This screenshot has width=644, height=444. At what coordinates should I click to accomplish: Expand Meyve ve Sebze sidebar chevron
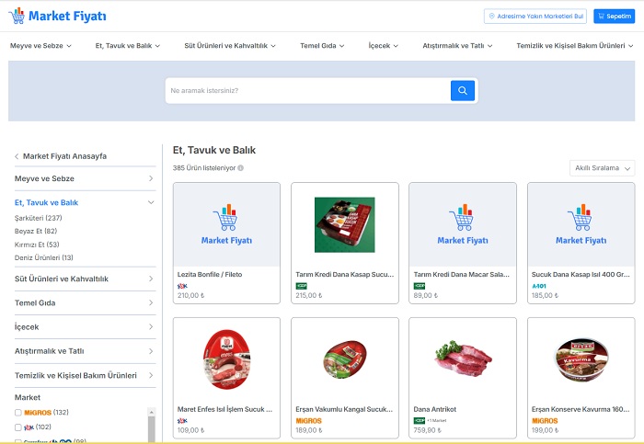(x=151, y=178)
